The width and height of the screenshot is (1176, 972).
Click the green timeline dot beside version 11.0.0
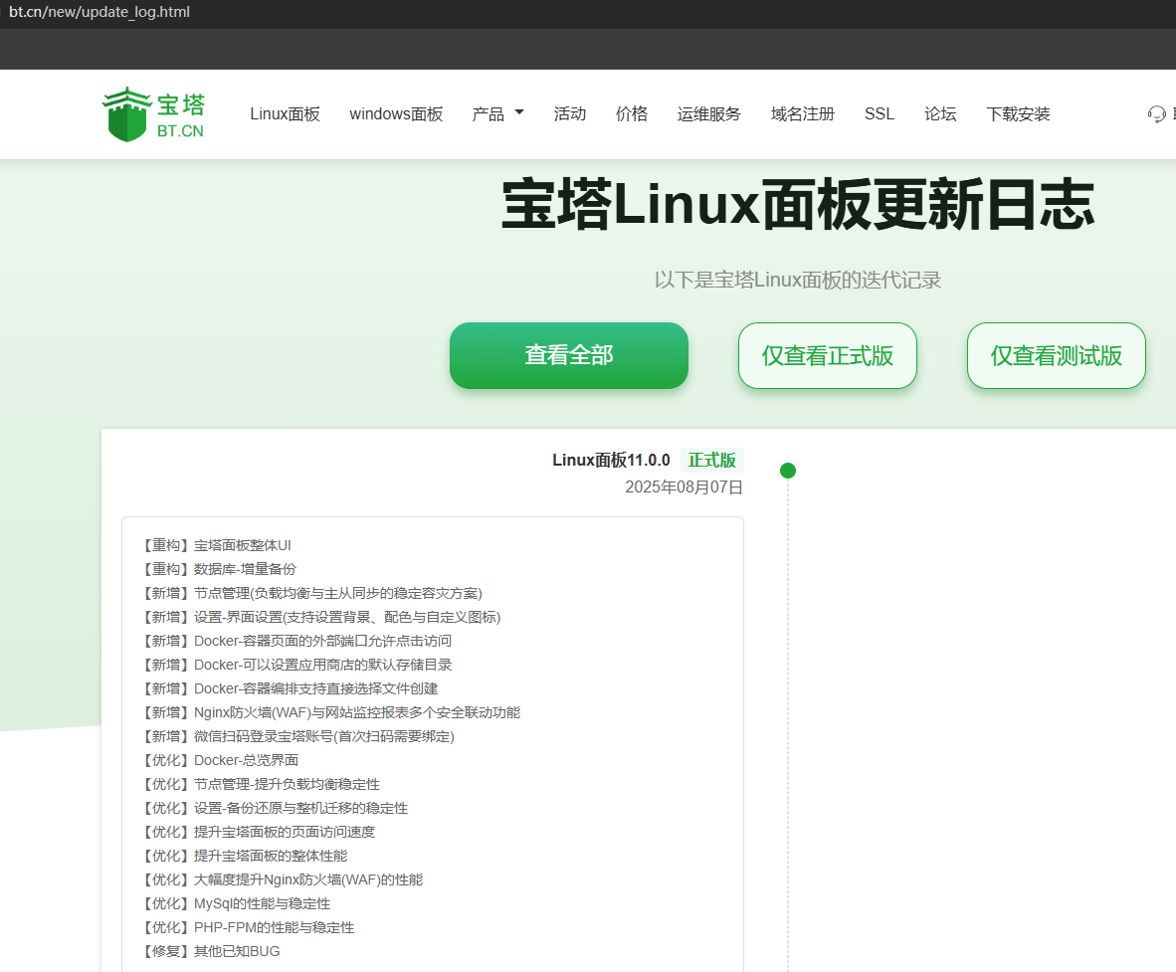(788, 470)
